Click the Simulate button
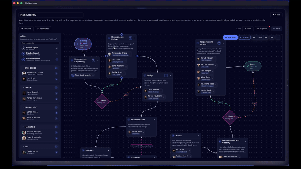The image size is (301, 169). tap(26, 29)
